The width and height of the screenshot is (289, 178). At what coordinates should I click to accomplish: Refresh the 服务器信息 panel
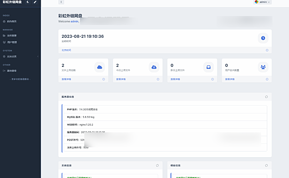pos(266,97)
